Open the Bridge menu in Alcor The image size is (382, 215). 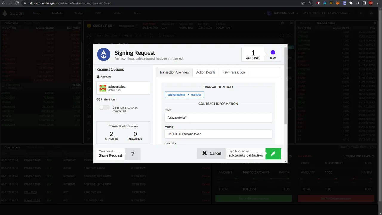(x=79, y=13)
